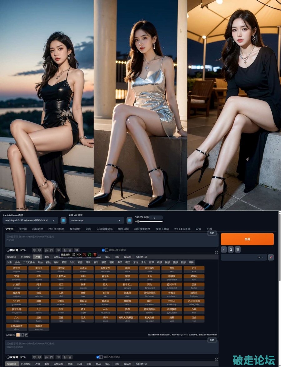Add the 护士 nurse tag
Image resolution: width=281 pixels, height=367 pixels.
(x=194, y=269)
